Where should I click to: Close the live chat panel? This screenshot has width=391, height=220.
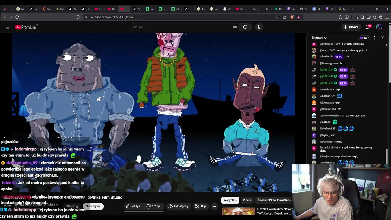coord(382,38)
